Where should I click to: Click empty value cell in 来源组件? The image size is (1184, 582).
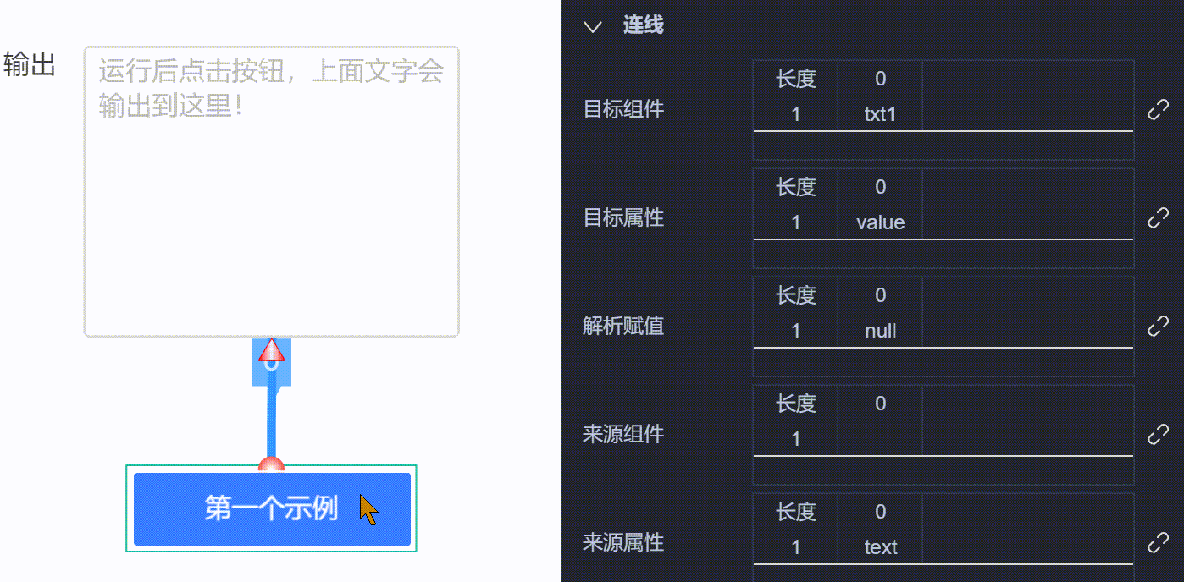[x=880, y=439]
